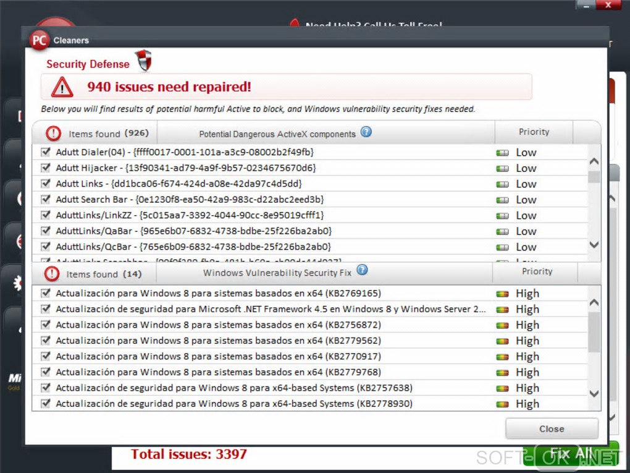Toggle KB2779562 update checkbox

click(46, 340)
